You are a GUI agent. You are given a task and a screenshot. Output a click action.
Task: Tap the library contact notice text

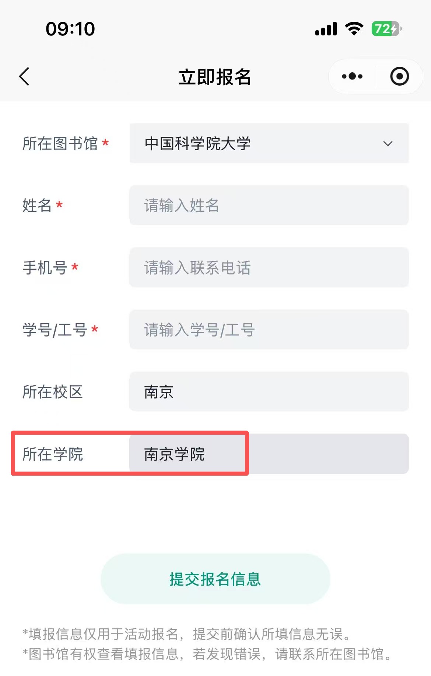209,654
